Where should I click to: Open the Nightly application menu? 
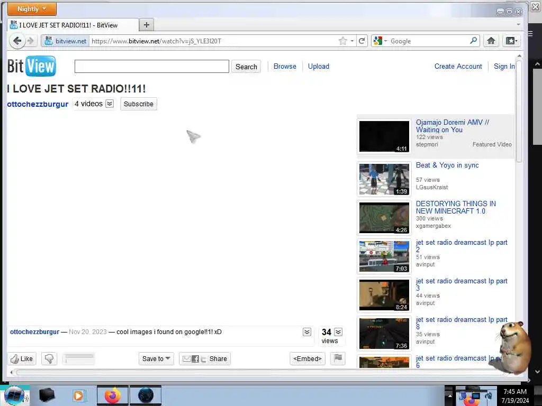[32, 8]
